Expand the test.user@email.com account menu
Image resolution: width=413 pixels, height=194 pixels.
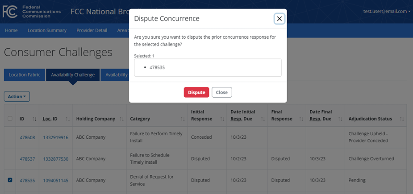pos(387,11)
